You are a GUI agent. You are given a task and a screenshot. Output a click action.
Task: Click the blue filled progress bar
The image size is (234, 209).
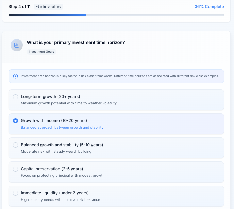47,15
